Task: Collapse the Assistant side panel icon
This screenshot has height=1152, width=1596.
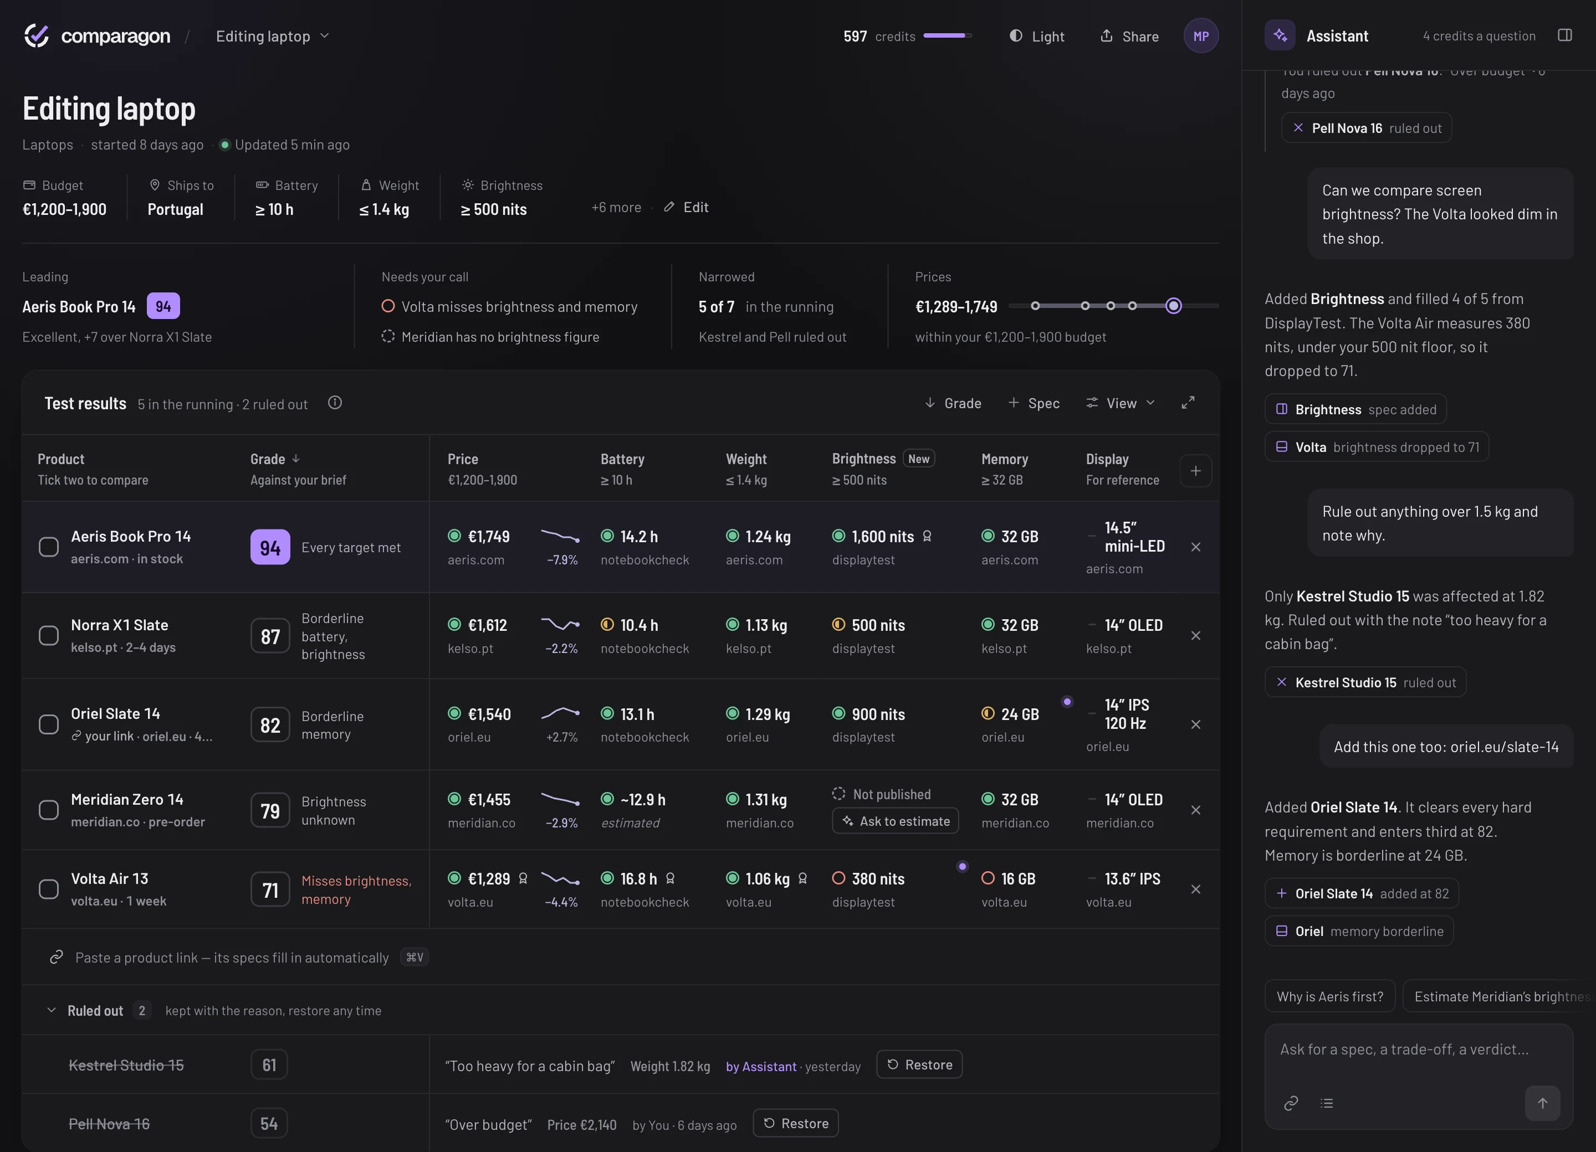Action: pos(1564,35)
